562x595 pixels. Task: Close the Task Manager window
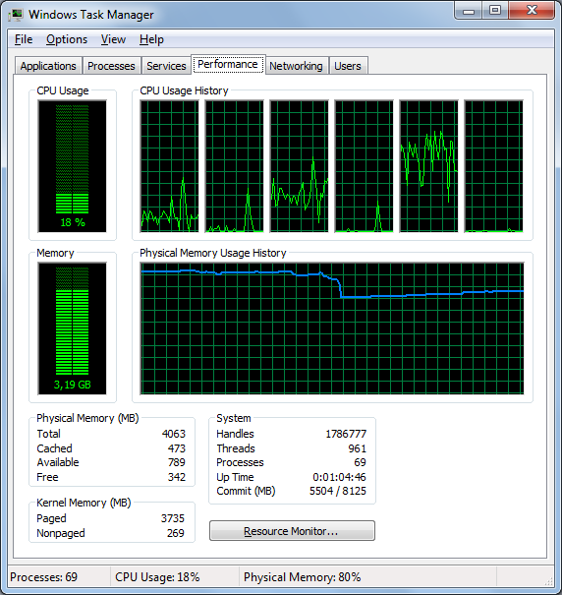pyautogui.click(x=532, y=10)
